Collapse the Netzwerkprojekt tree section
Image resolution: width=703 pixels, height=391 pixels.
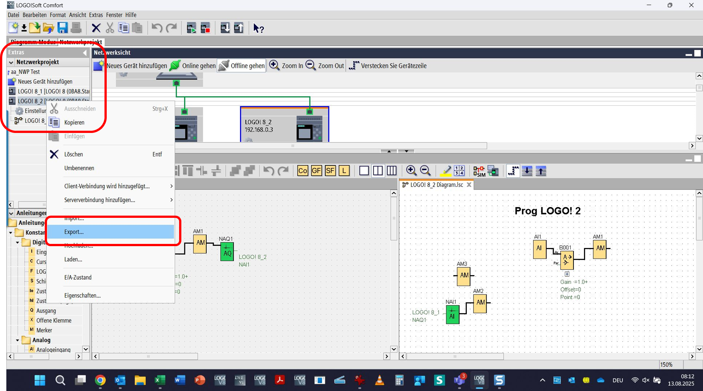pos(11,62)
